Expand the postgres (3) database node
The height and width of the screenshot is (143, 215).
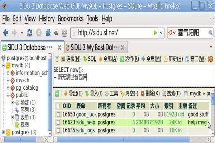(x=4, y=132)
